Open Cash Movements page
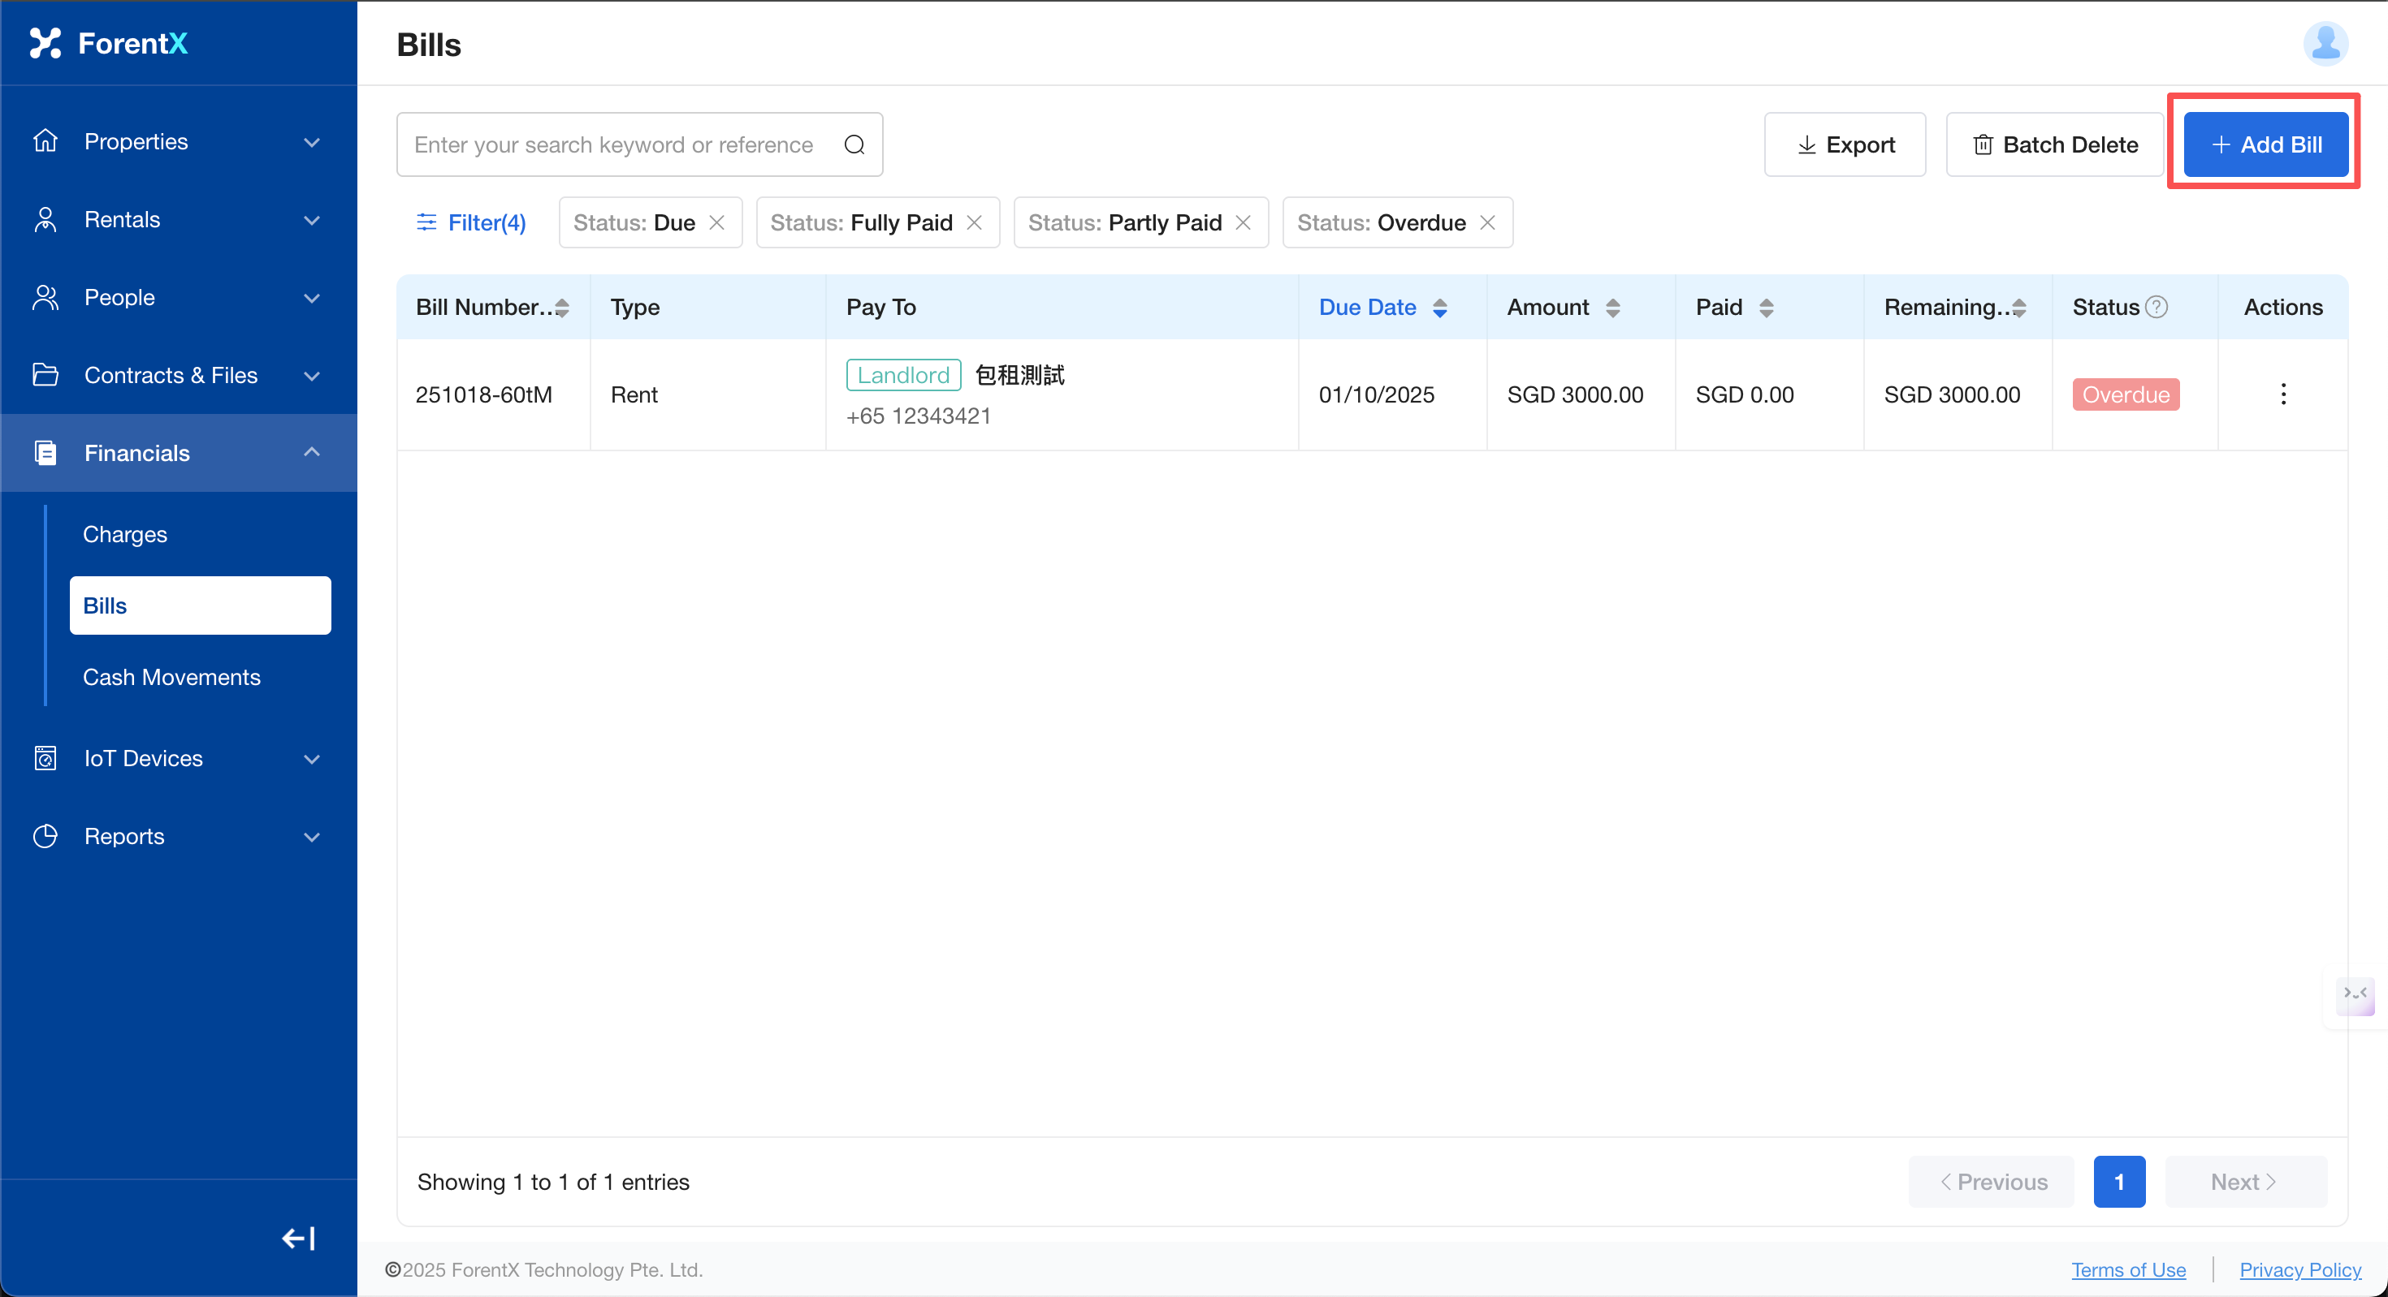 click(x=171, y=677)
